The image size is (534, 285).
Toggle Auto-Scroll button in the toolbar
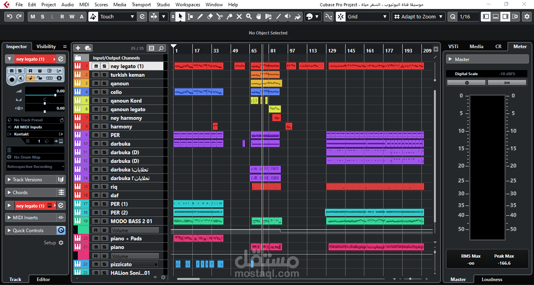154,16
